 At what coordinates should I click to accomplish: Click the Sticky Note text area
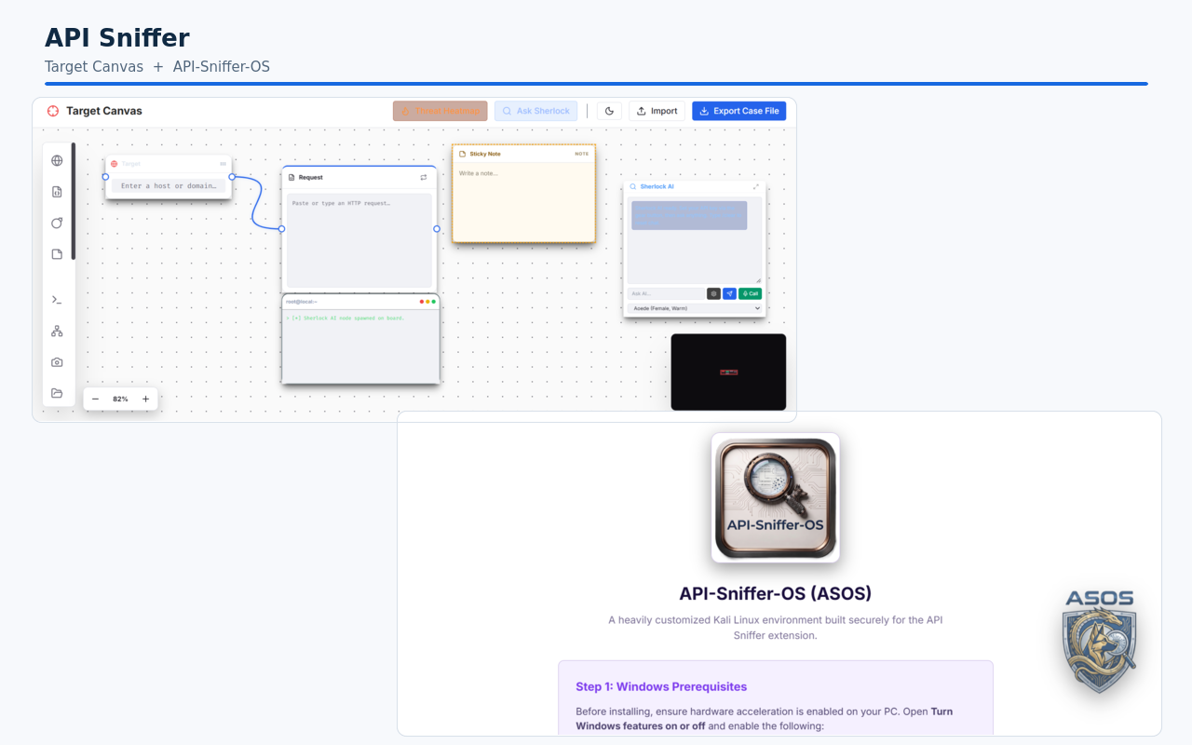coord(523,202)
